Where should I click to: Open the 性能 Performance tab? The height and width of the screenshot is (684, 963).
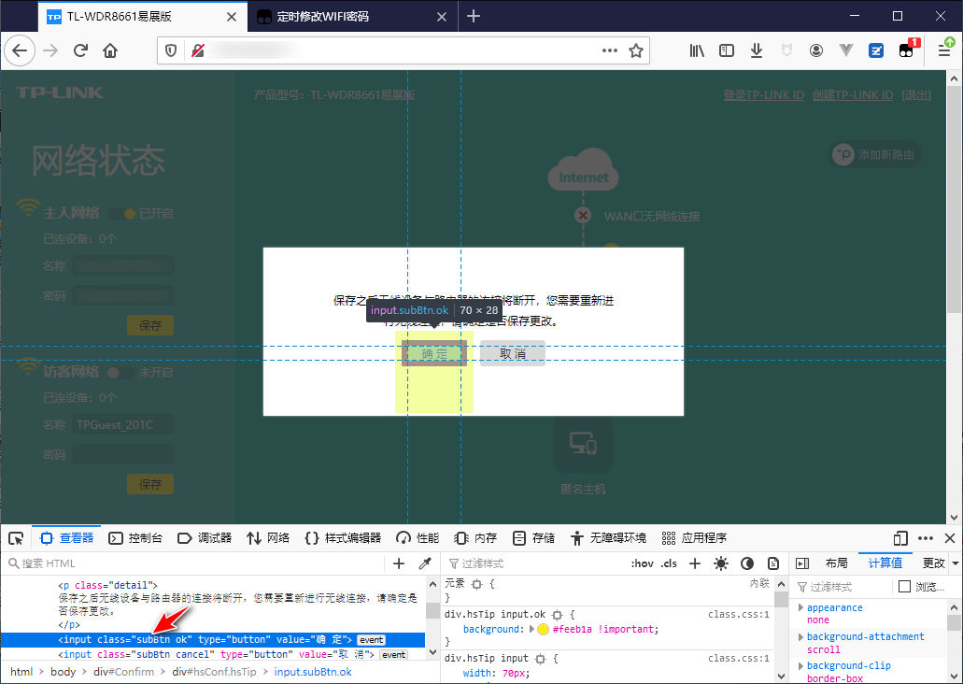(418, 538)
